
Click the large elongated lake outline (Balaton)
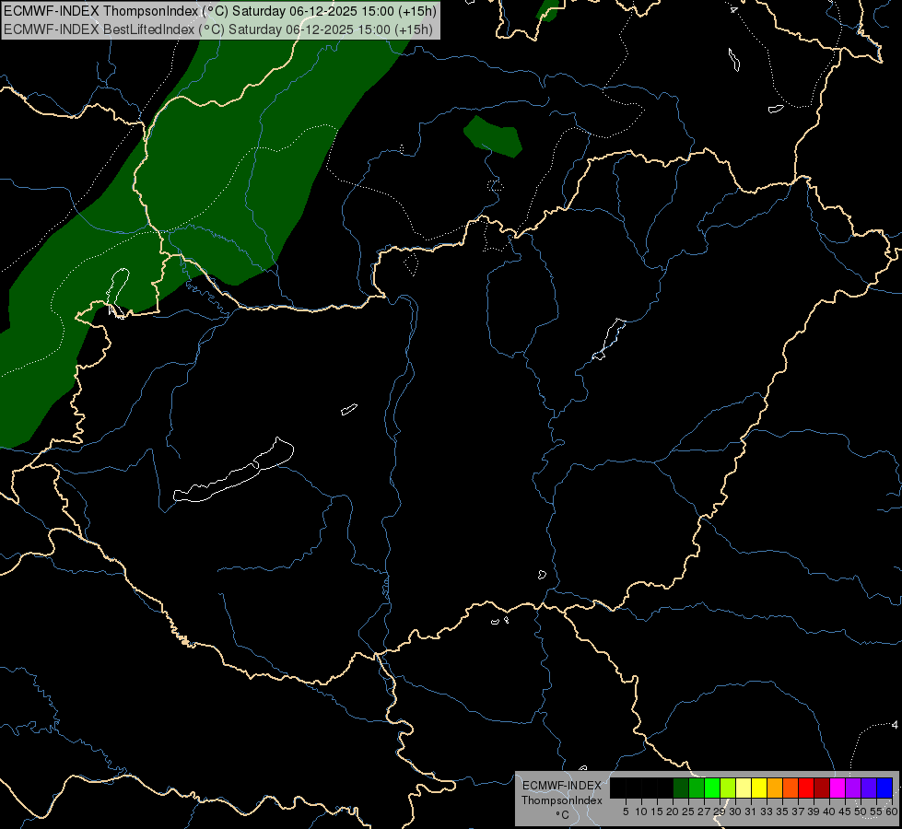coord(233,472)
